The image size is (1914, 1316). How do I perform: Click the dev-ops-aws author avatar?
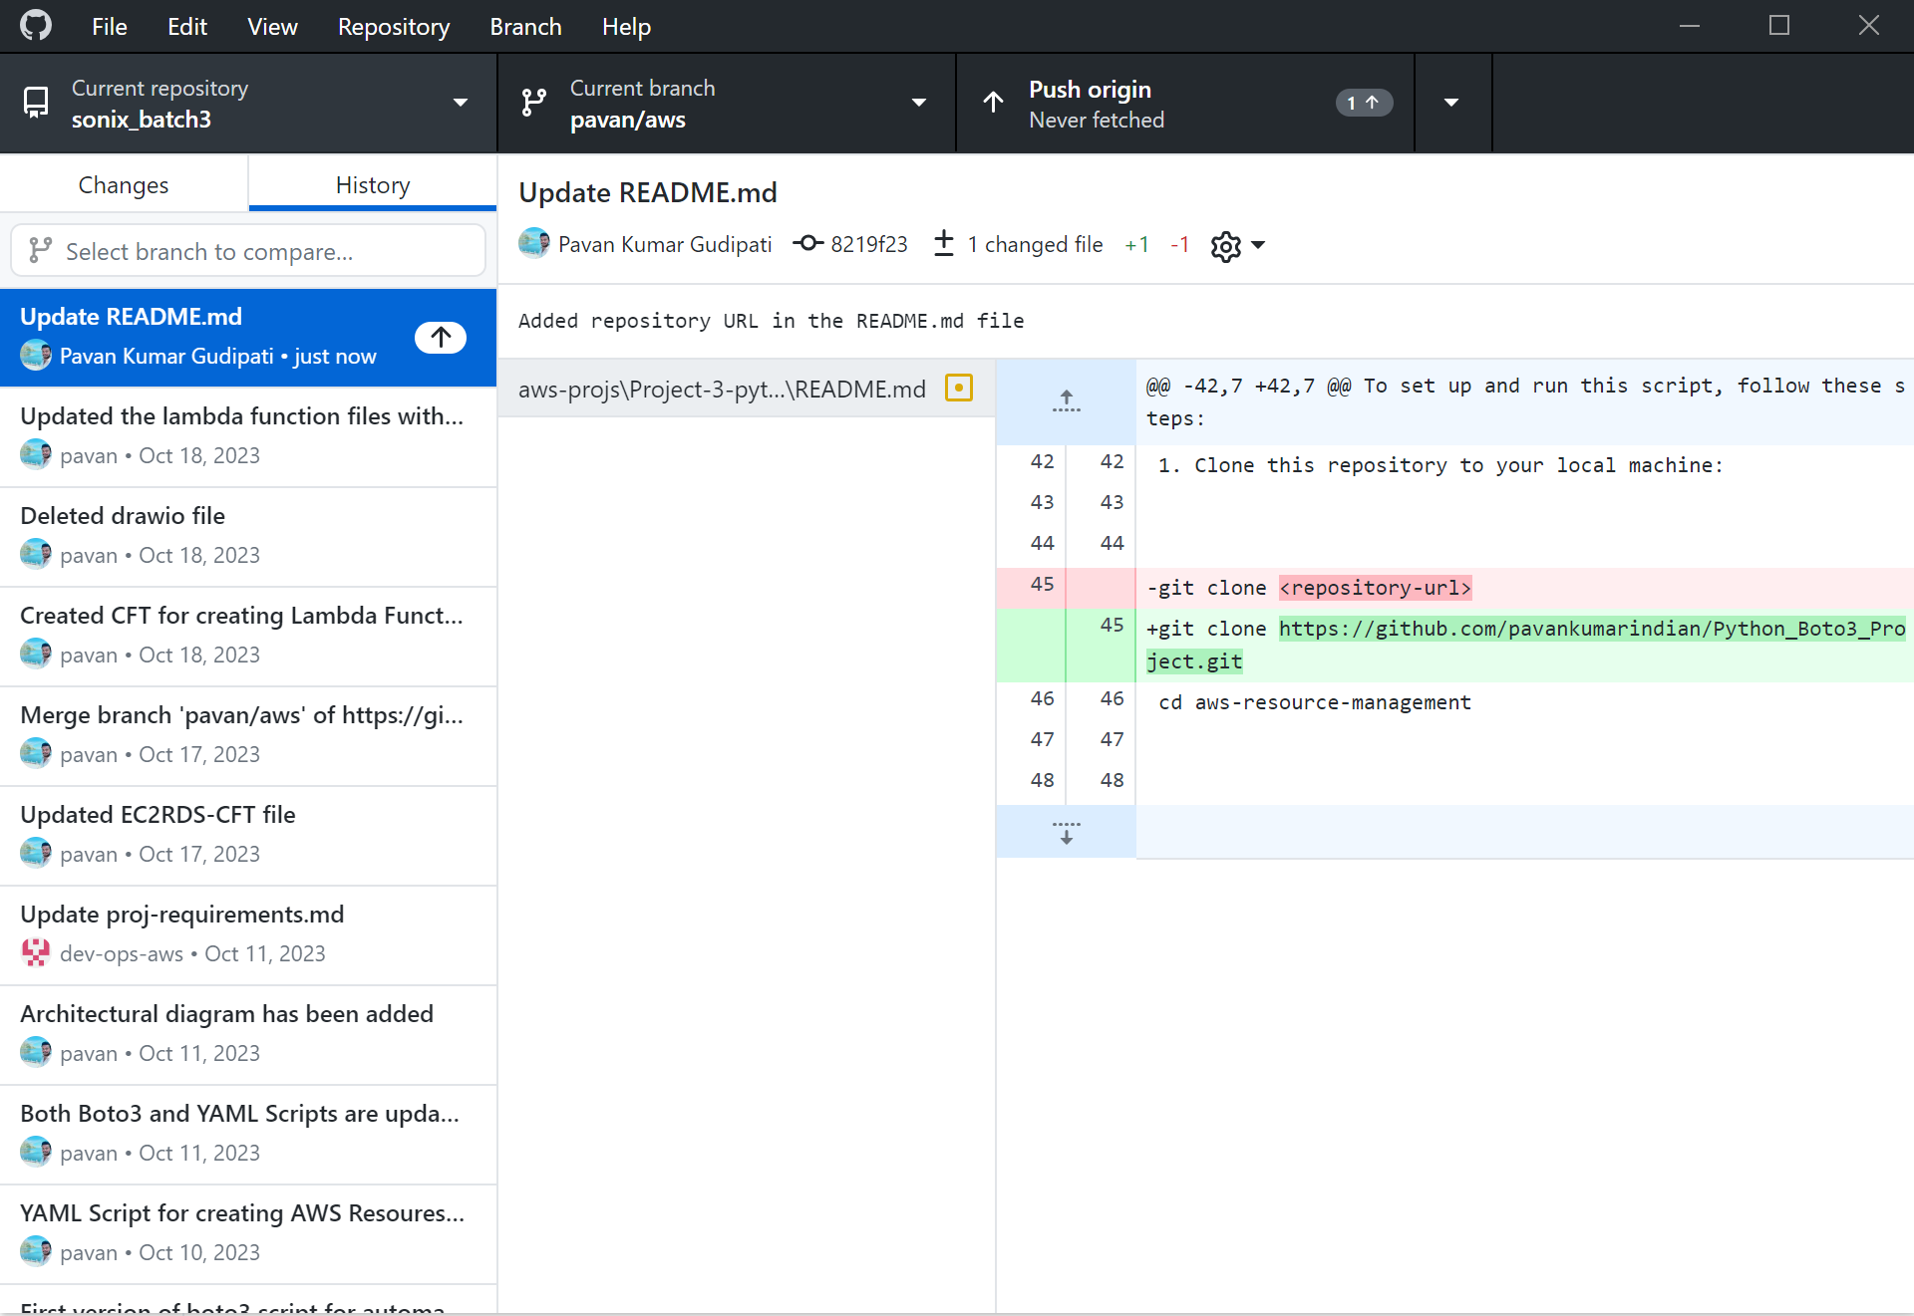pyautogui.click(x=36, y=953)
